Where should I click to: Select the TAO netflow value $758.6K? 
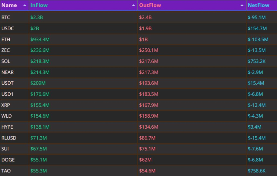pos(256,171)
